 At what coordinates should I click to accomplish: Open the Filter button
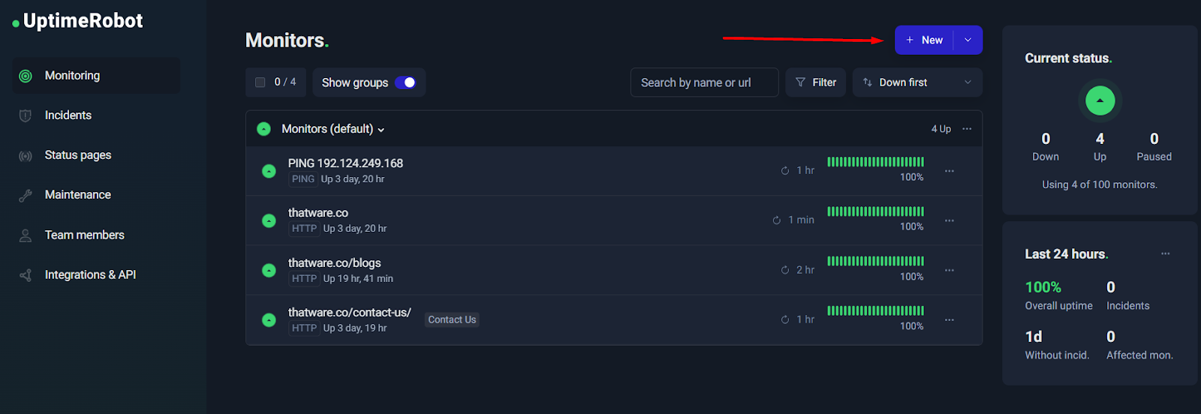point(816,82)
